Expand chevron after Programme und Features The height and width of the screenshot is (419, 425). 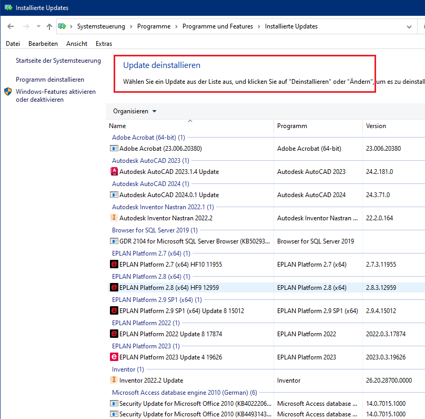point(259,26)
